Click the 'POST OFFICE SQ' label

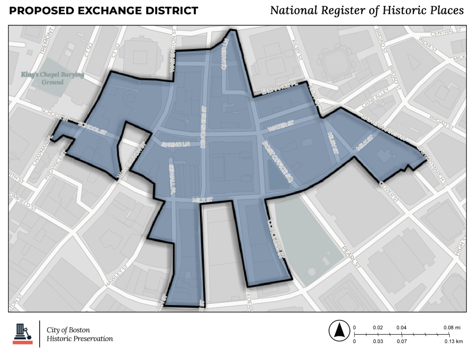(x=277, y=162)
